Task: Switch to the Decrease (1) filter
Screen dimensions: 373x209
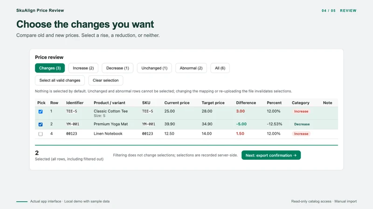Action: pos(117,68)
